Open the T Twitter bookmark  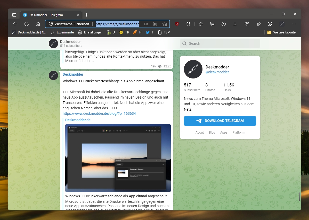click(x=150, y=32)
